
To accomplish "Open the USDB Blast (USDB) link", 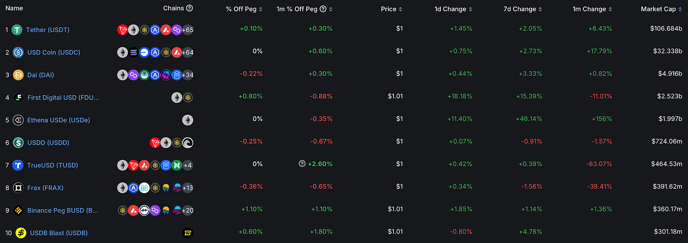I will click(x=59, y=233).
